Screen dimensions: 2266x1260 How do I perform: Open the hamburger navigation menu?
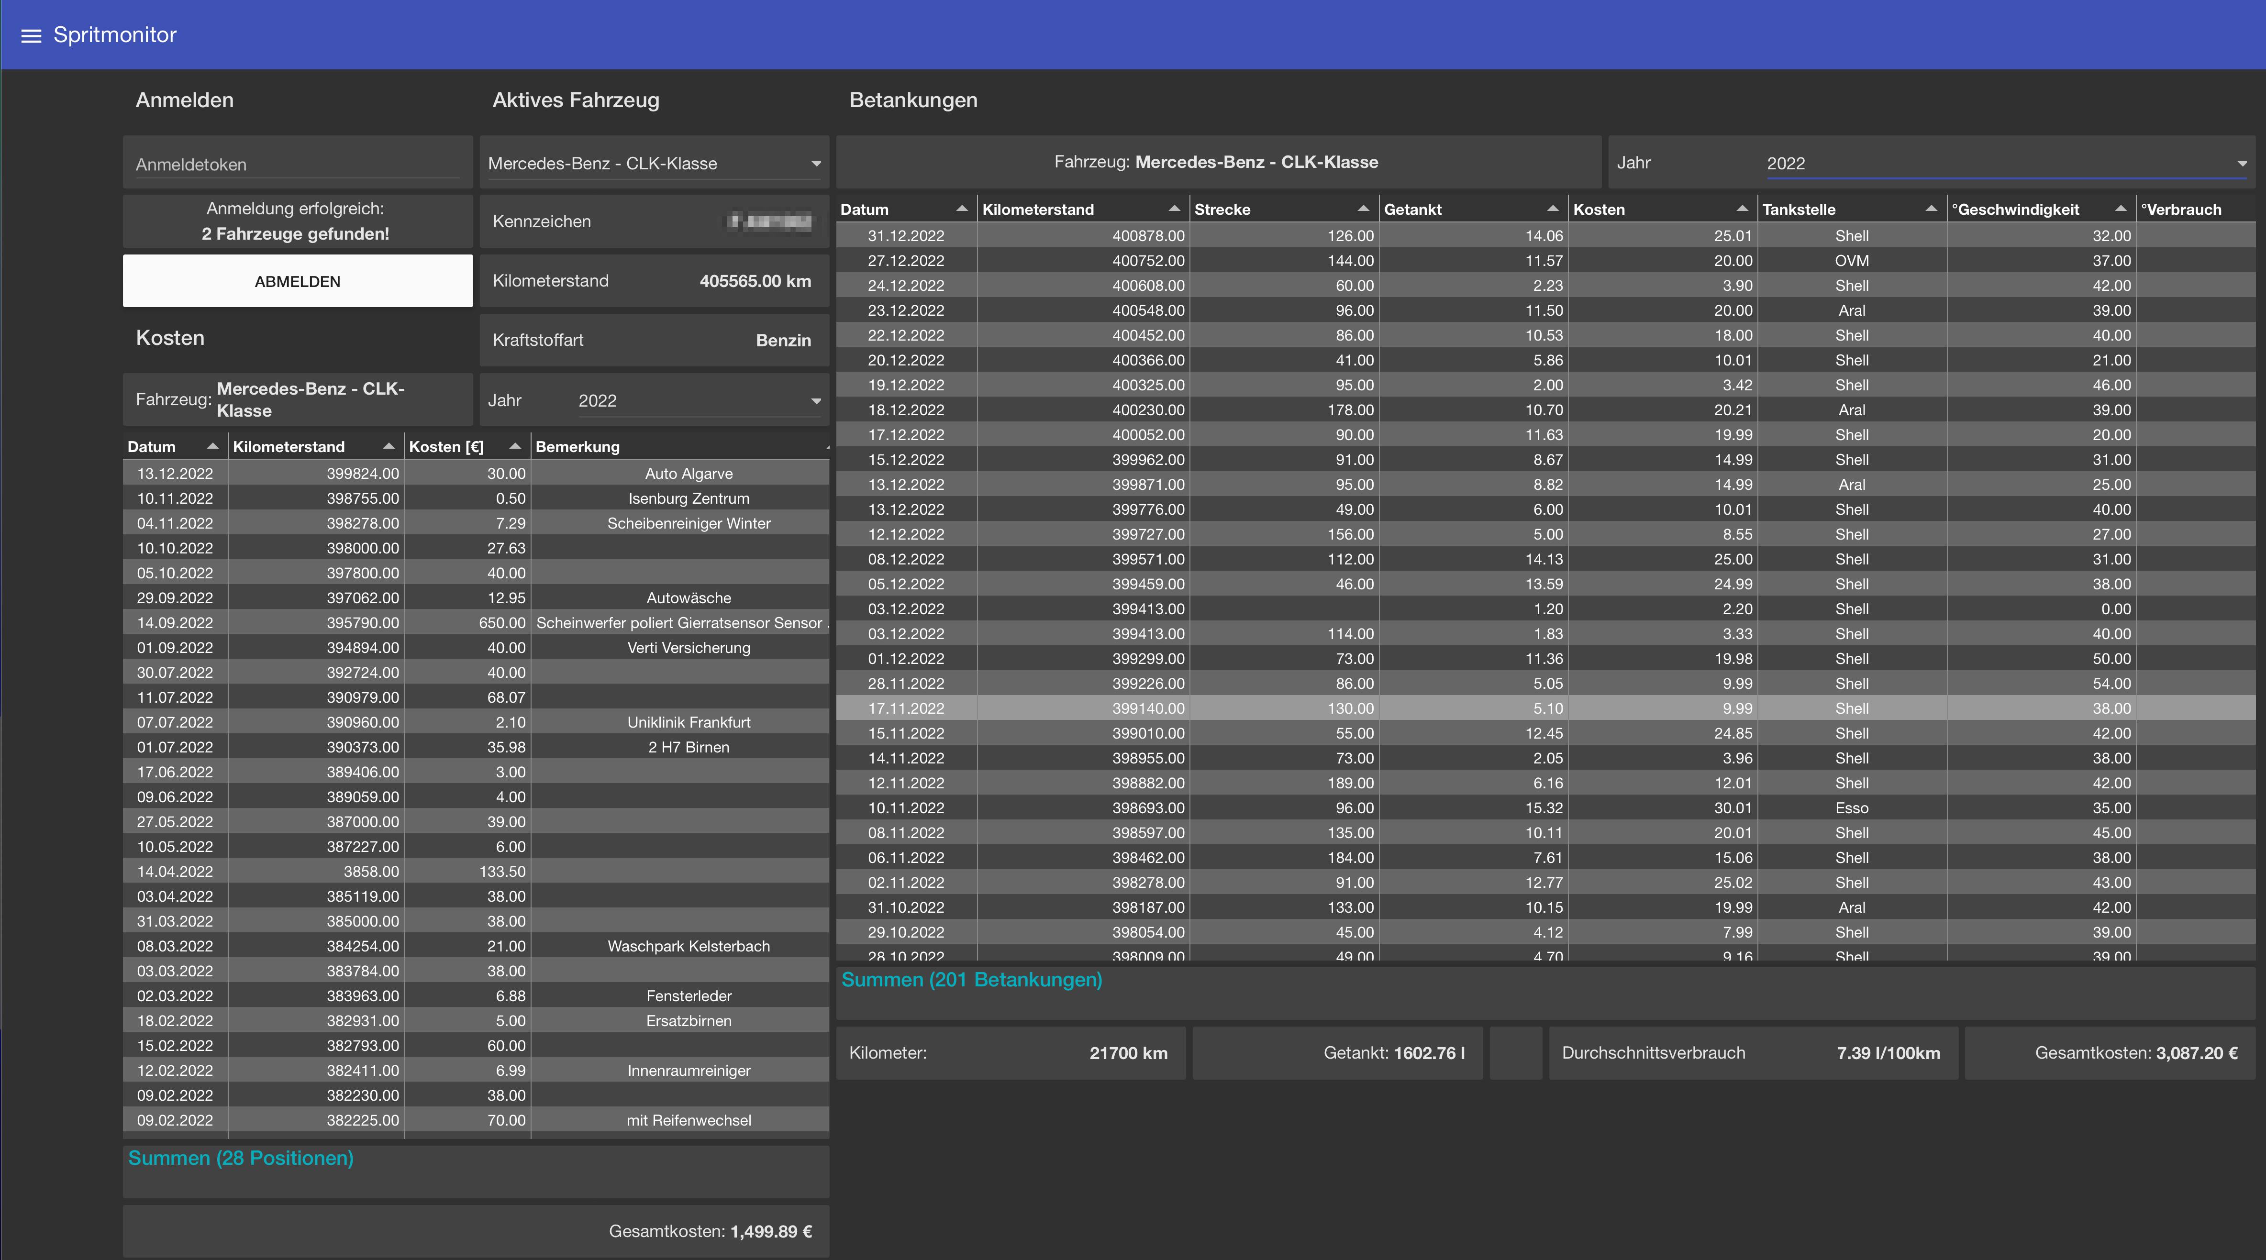coord(31,36)
